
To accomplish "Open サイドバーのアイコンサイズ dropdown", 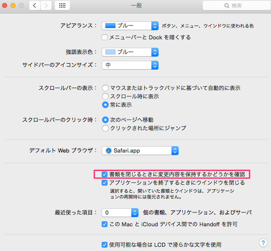I will tap(130, 65).
